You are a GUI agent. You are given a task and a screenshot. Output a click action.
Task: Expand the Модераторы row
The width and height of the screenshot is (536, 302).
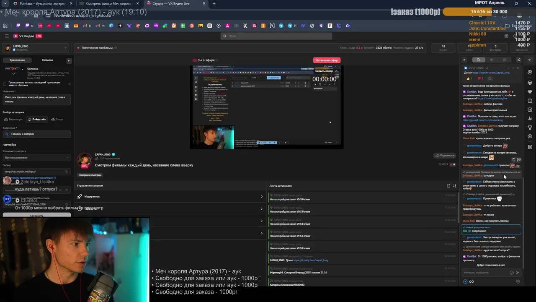(170, 196)
